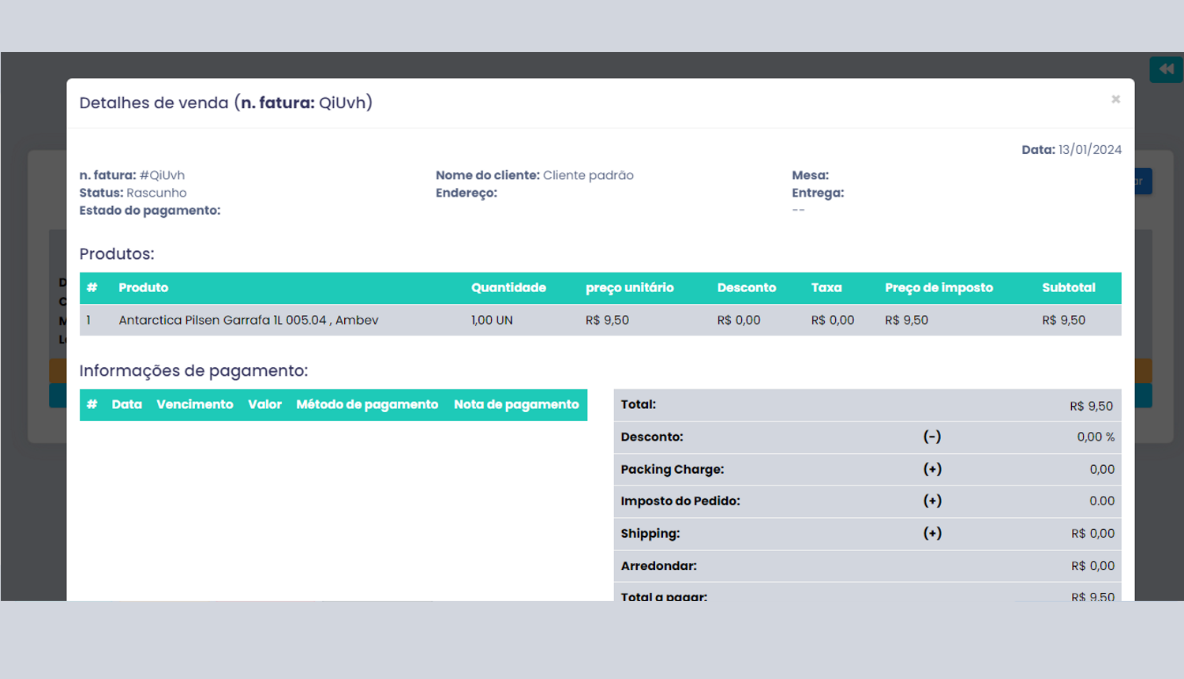1184x679 pixels.
Task: Click the Detalhes de venda dialog title
Action: click(226, 103)
